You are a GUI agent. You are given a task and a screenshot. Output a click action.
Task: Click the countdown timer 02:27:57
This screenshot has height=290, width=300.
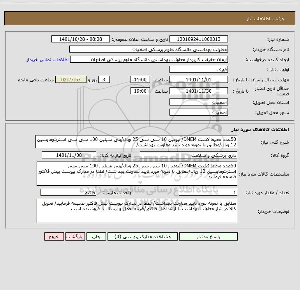[x=71, y=79]
